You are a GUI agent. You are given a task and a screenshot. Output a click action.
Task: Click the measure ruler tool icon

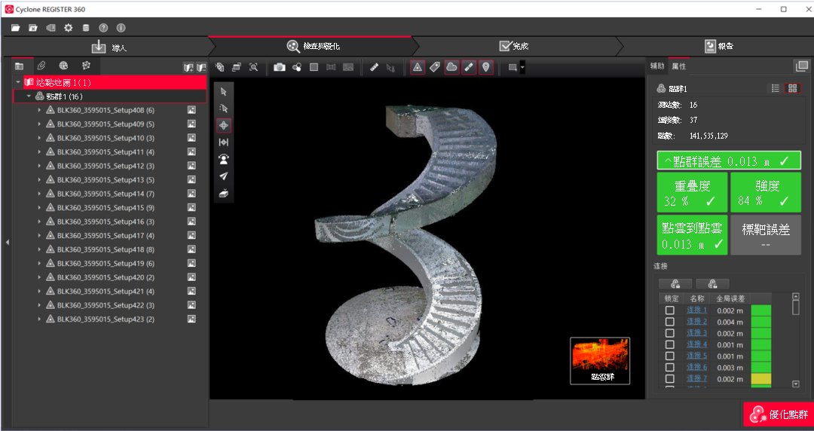374,67
